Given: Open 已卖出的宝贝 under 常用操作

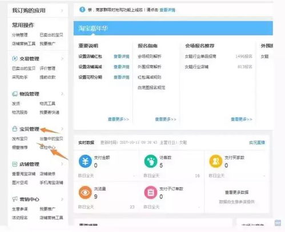Looking at the screenshot, I should (x=51, y=35).
